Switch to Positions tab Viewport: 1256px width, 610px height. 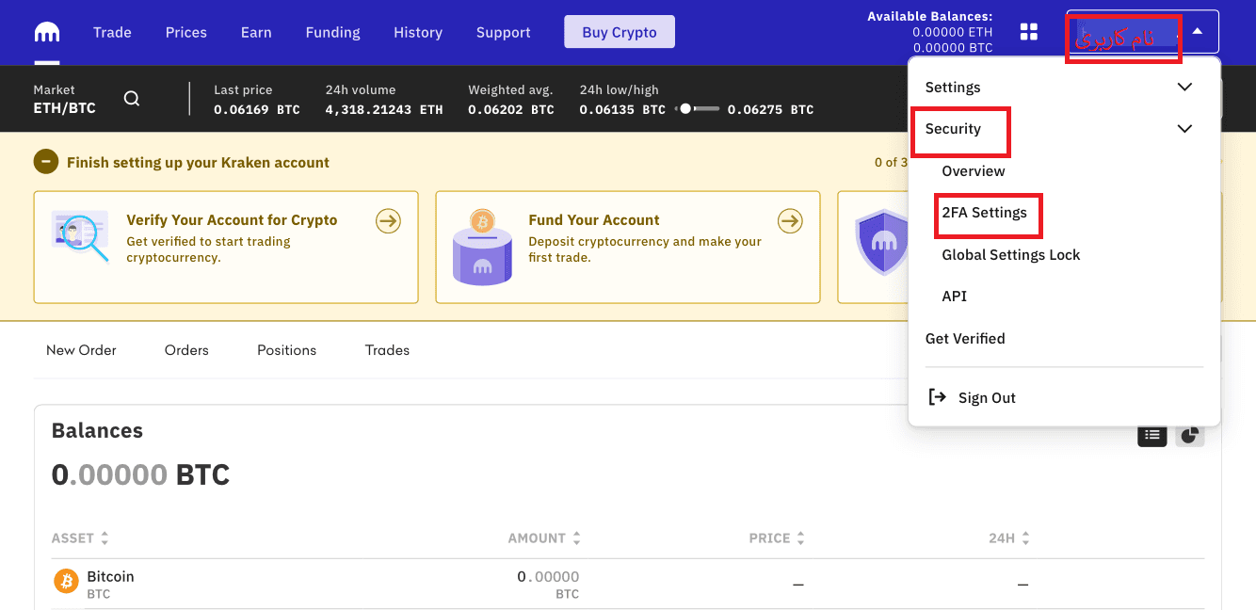click(x=286, y=350)
